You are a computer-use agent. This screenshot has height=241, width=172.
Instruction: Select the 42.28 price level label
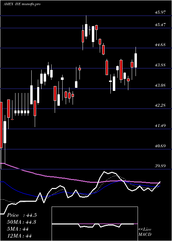pos(160,105)
